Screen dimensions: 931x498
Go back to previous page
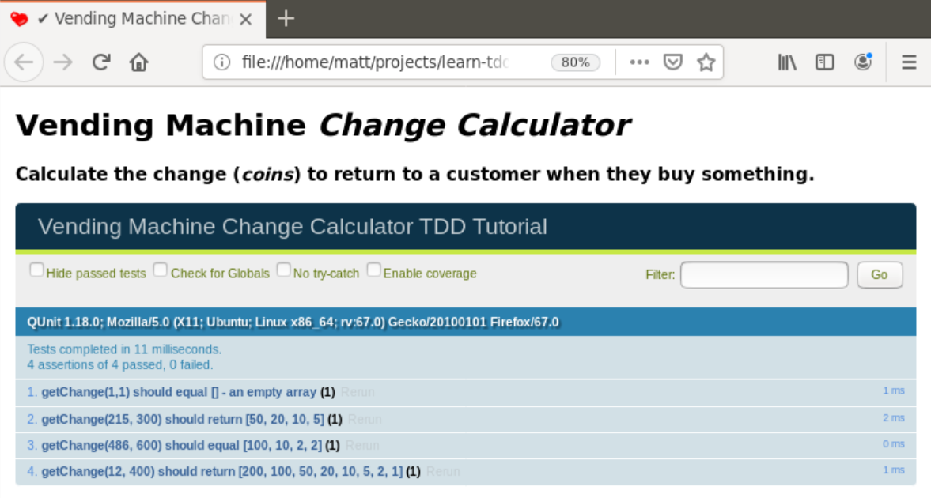click(x=24, y=62)
